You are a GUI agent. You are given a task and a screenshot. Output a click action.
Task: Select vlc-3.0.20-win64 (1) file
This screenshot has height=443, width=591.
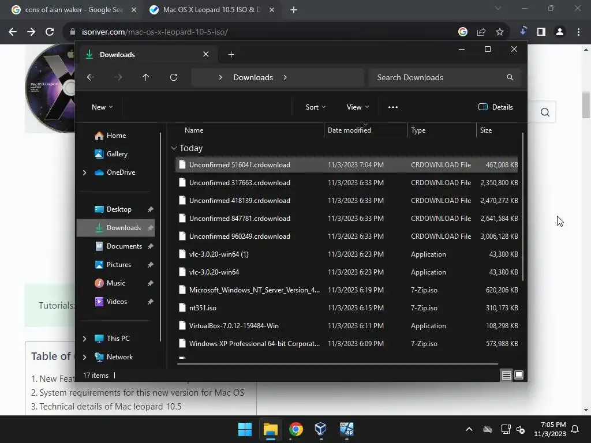[346, 254]
